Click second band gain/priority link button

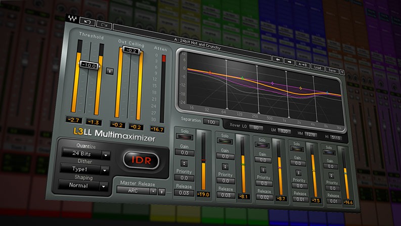pyautogui.click(x=225, y=166)
